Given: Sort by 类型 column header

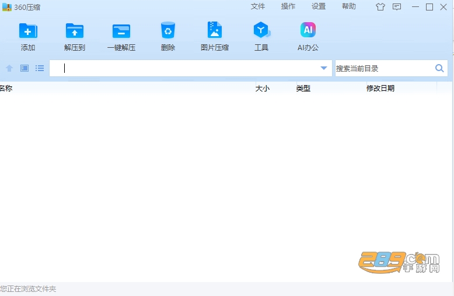Looking at the screenshot, I should [303, 88].
